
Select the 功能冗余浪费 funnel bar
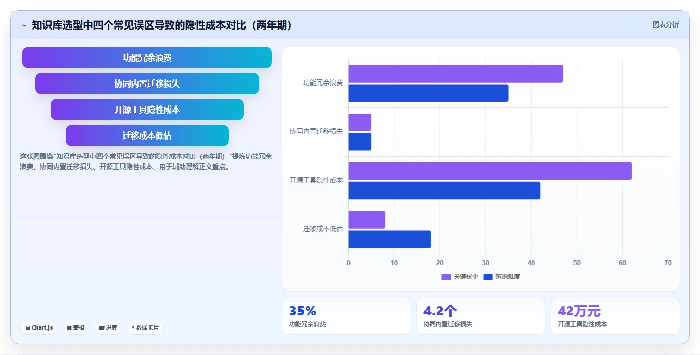pyautogui.click(x=147, y=58)
